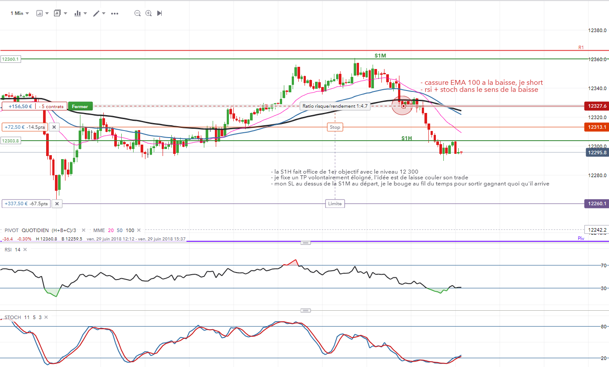Remove the RSI 14 indicator
The image size is (609, 367).
(25, 250)
